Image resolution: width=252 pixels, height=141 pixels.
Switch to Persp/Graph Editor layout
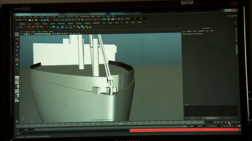click(17, 91)
